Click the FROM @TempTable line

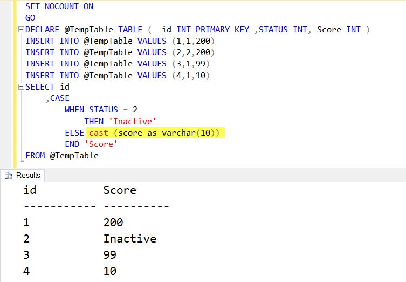pyautogui.click(x=62, y=156)
